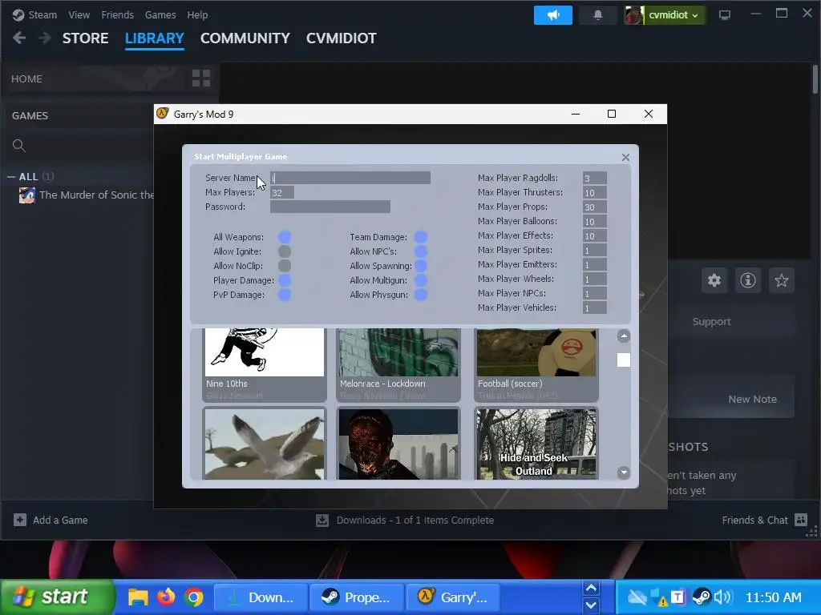
Task: Click the Max Player Props value field
Action: 595,207
